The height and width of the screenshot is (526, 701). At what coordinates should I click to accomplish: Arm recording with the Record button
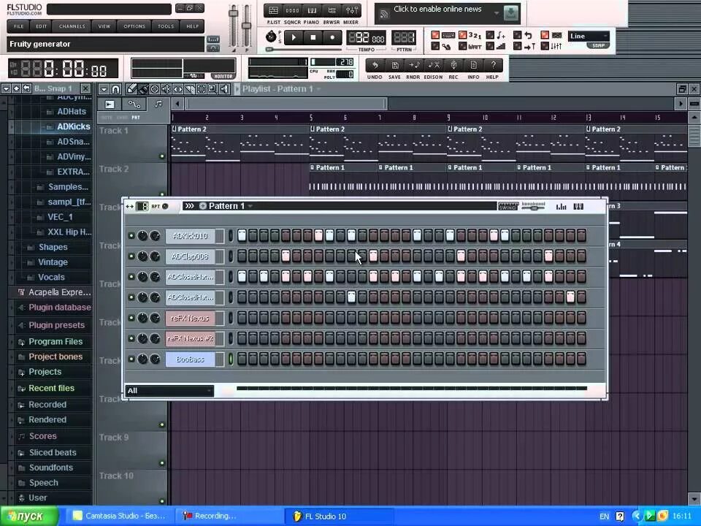pyautogui.click(x=332, y=37)
